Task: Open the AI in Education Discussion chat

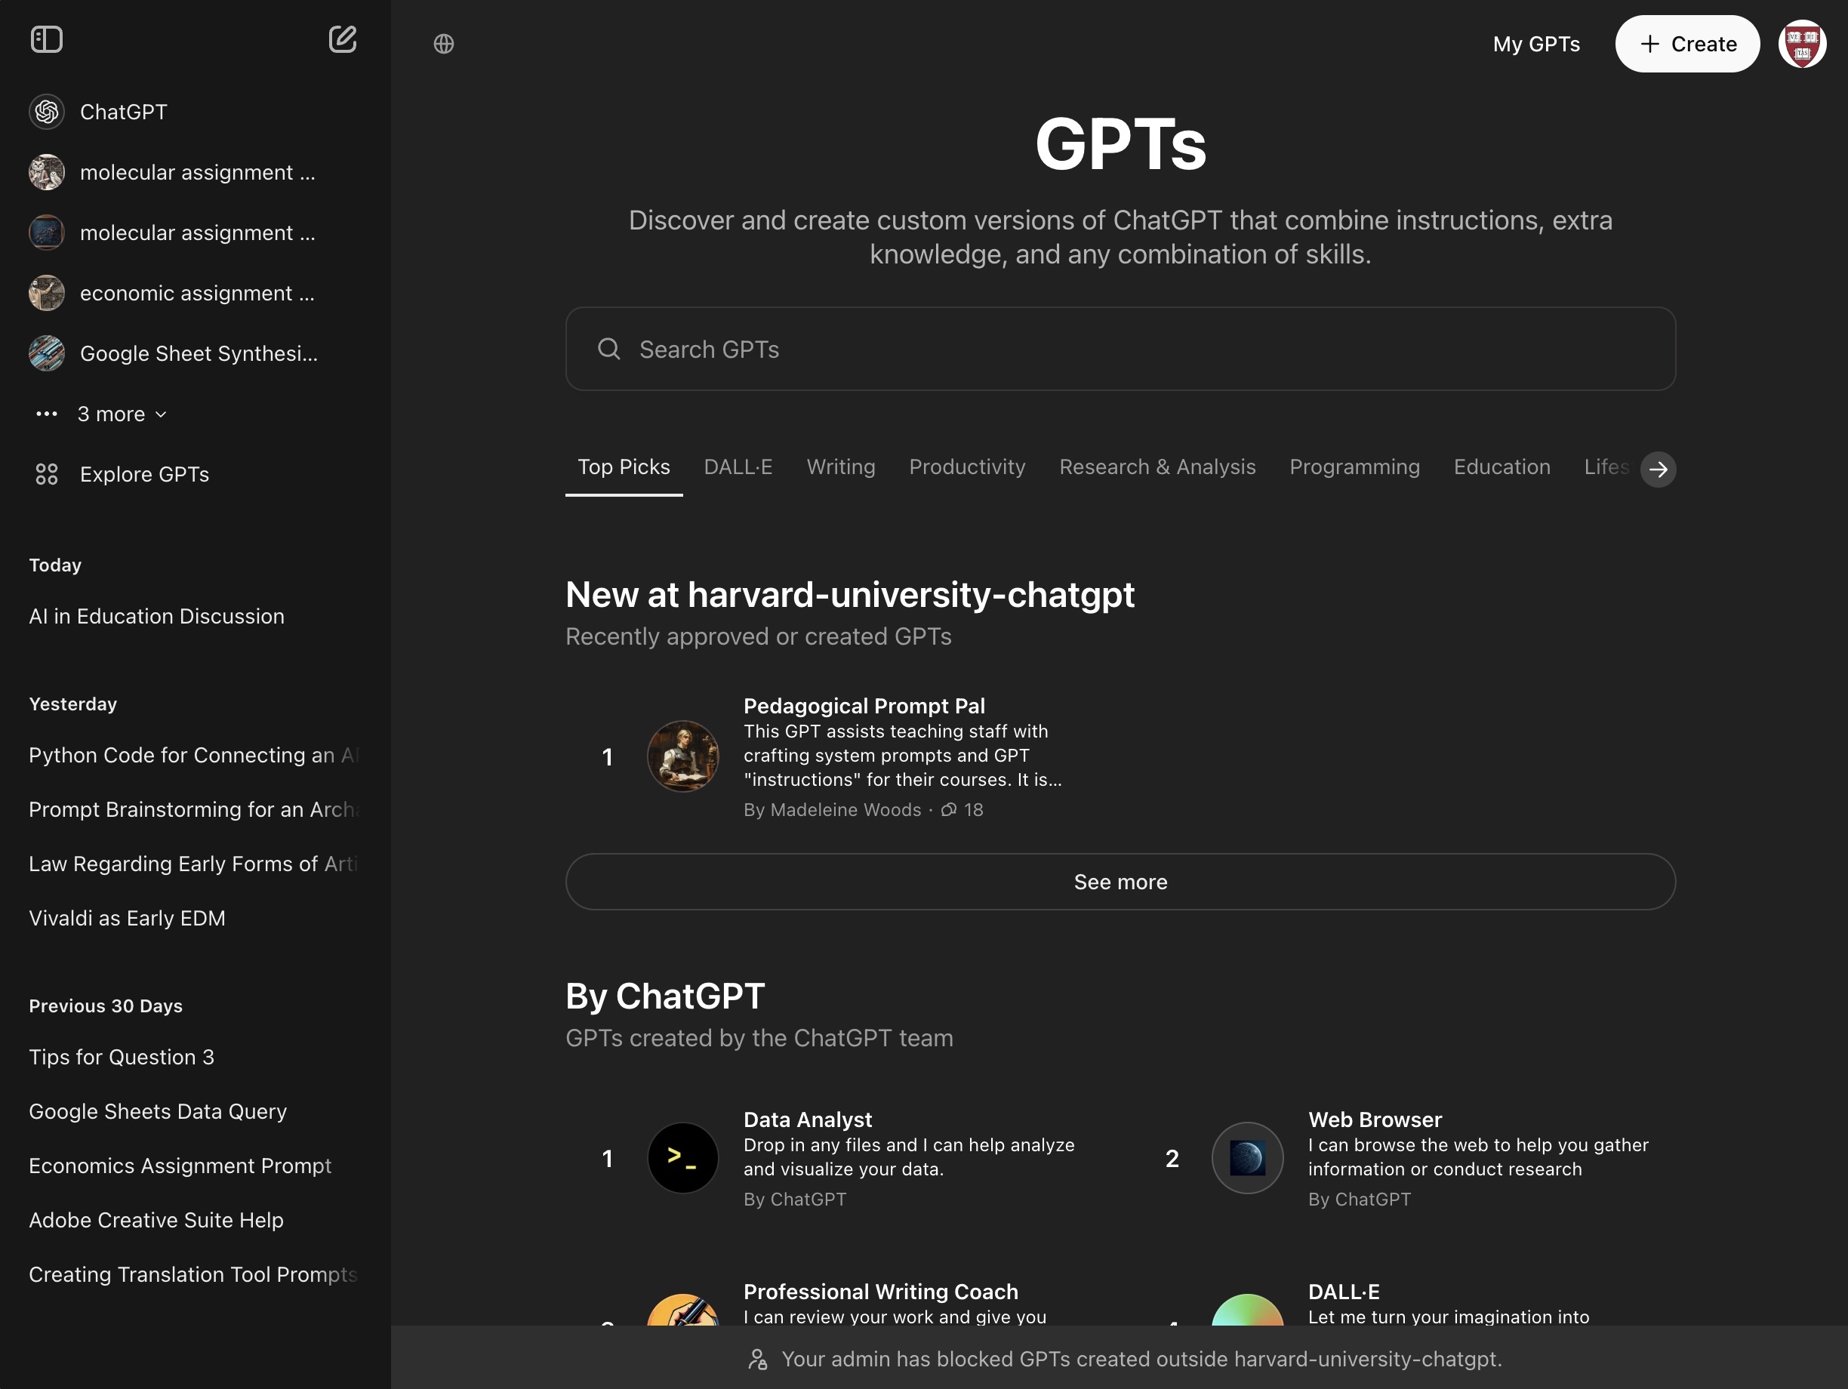Action: [x=156, y=617]
